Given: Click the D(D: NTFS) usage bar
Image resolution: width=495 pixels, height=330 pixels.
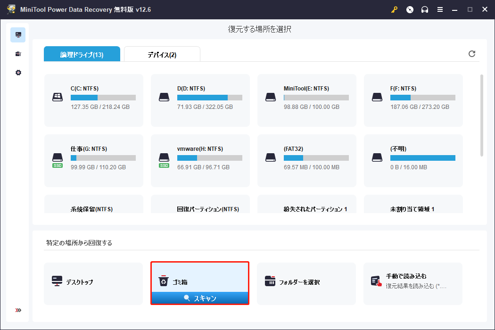Looking at the screenshot, I should tap(209, 98).
